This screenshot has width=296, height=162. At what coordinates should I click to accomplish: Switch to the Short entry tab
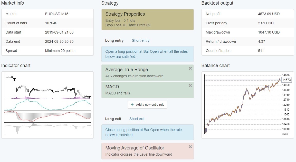tap(140, 40)
